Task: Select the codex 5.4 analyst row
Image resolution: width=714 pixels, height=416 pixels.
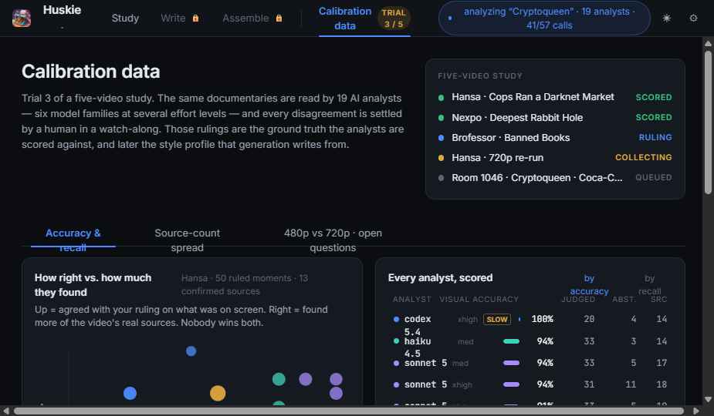Action: tap(530, 319)
